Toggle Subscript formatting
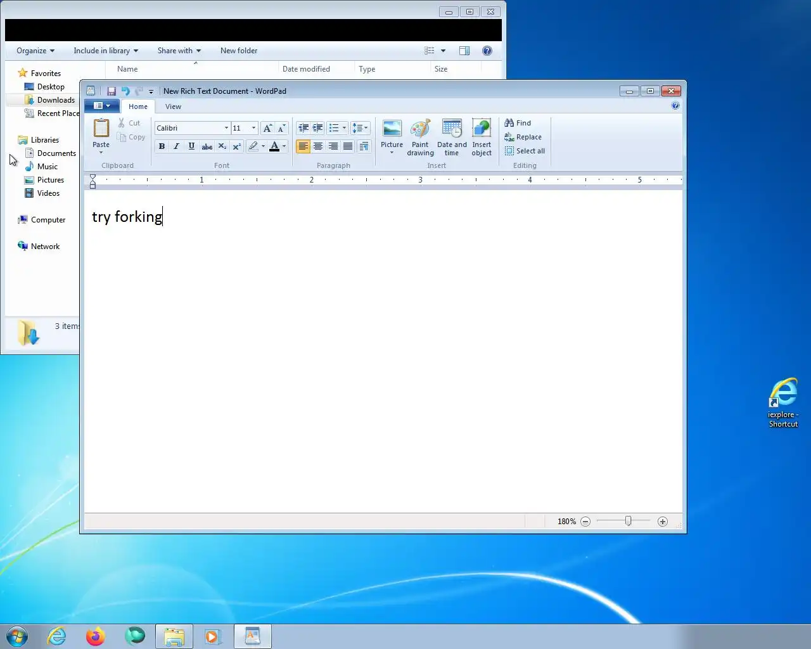 222,146
